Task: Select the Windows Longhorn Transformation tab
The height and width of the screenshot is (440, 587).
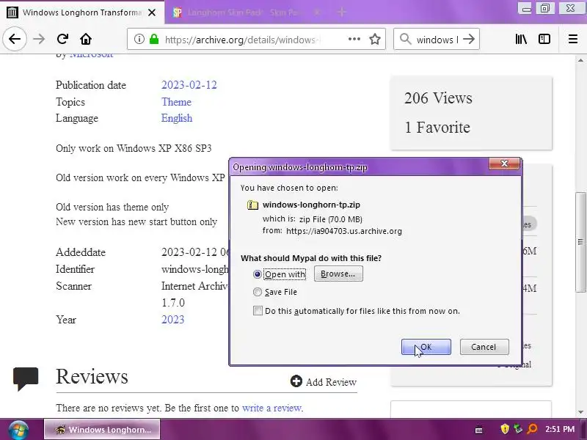Action: 81,12
